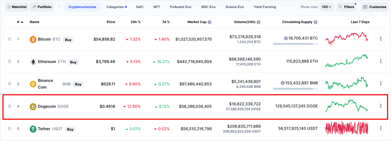The image size is (391, 141).
Task: Open three-dot menu for Ethereum row
Action: click(x=380, y=61)
